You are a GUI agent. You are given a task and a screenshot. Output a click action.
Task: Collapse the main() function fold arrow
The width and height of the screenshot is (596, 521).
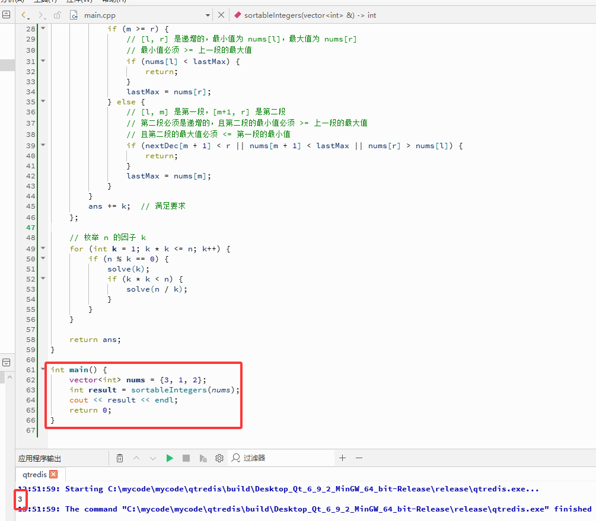coord(43,369)
